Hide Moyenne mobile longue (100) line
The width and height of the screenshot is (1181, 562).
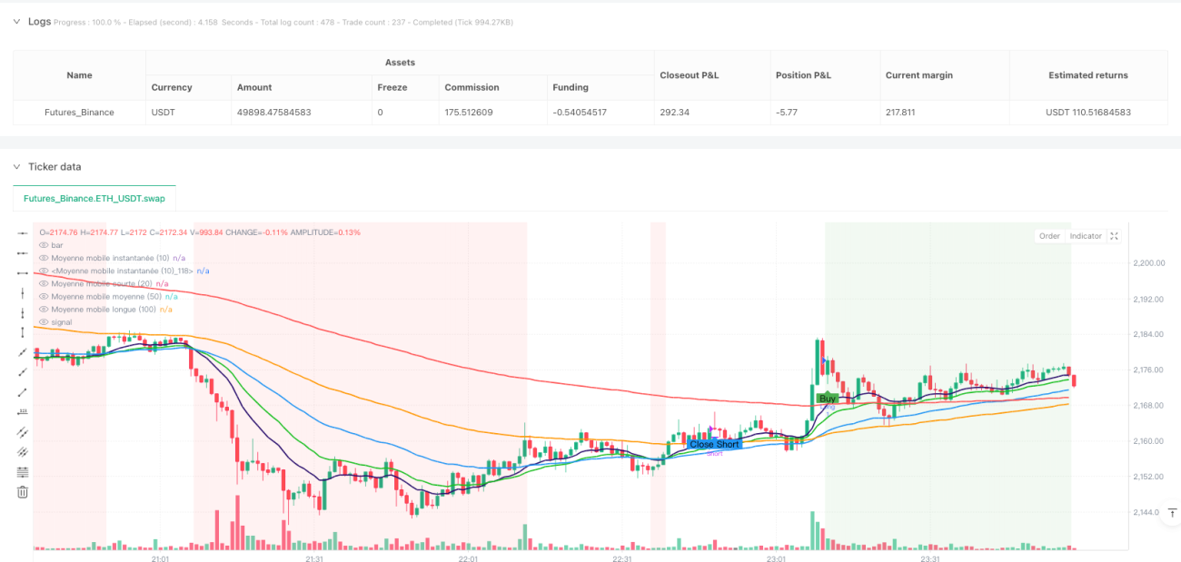(x=43, y=310)
